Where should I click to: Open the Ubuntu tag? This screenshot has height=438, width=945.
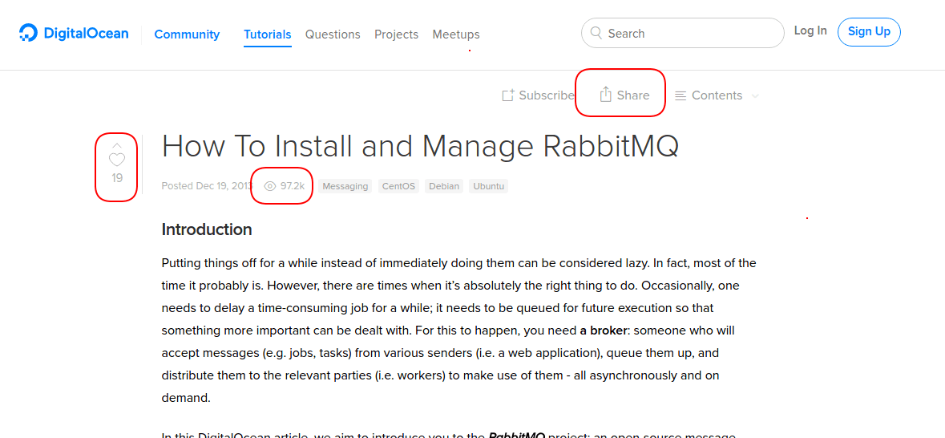[x=489, y=186]
